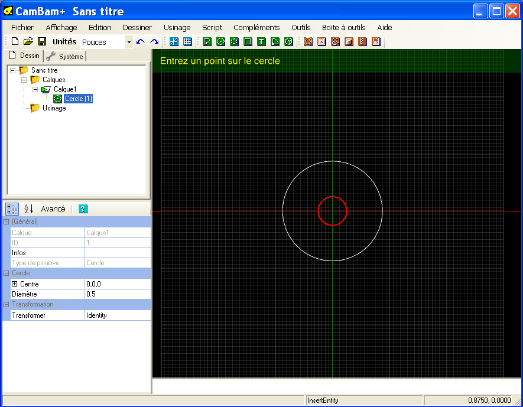Click the New file icon
The width and height of the screenshot is (523, 407).
click(15, 41)
